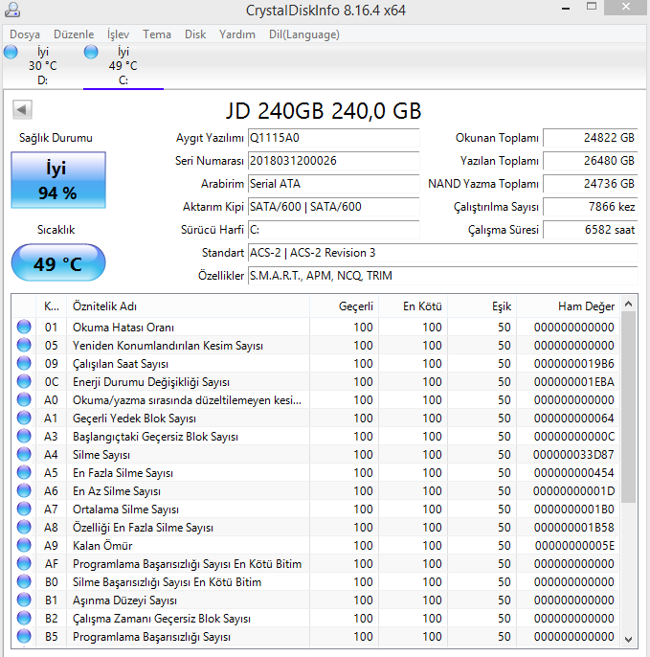Image resolution: width=650 pixels, height=657 pixels.
Task: Click status icon for Okuma Hatası Oranı
Action: pyautogui.click(x=24, y=328)
